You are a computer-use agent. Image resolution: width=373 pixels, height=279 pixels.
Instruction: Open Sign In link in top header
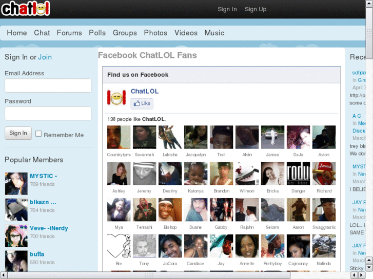click(227, 9)
